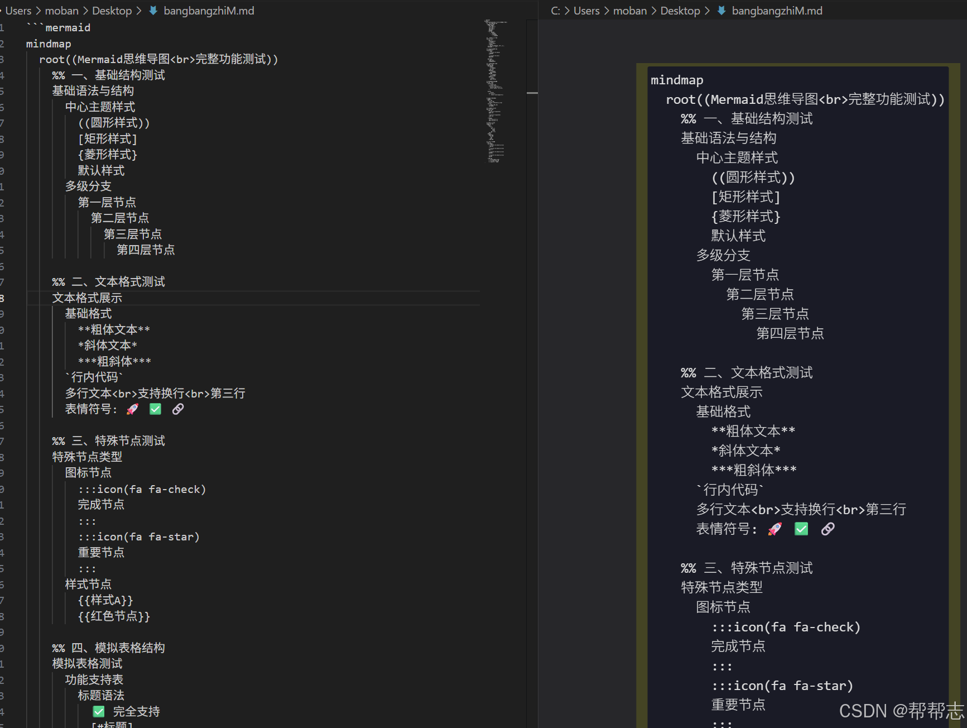Open the Desktop breadcrumb in left editor

coord(112,11)
